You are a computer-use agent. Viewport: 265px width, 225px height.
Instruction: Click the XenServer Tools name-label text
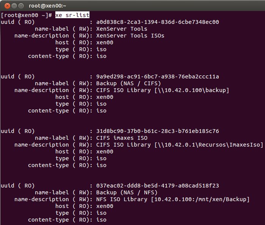coord(122,29)
